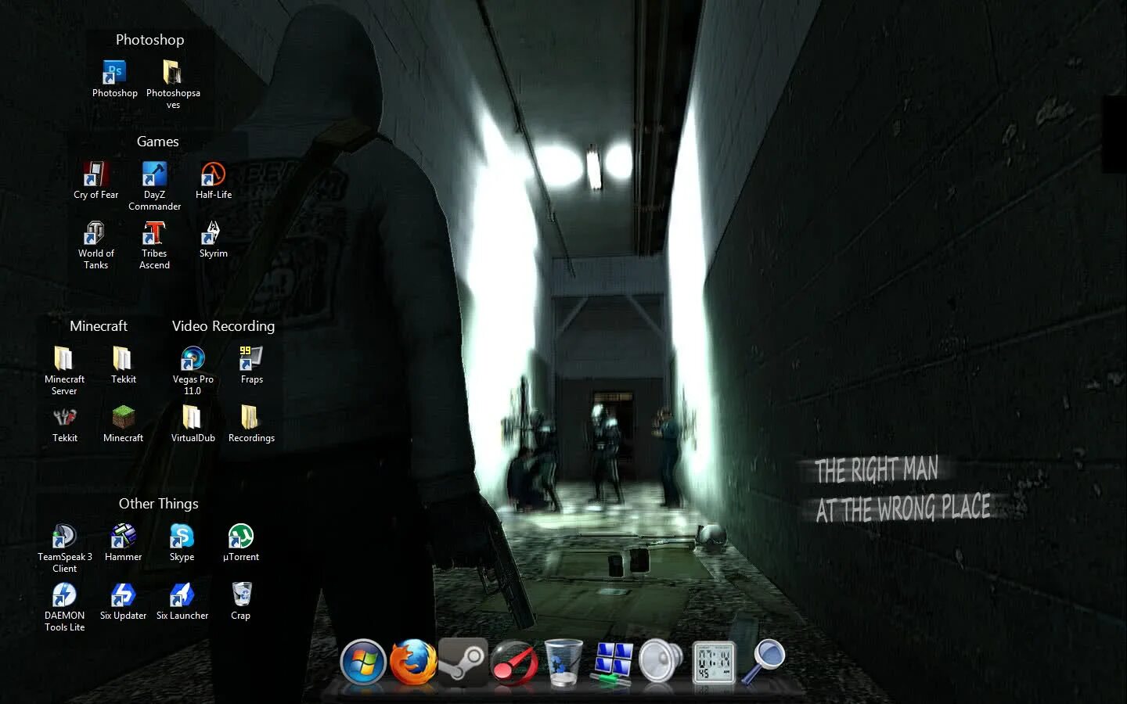Click the "Games" group heading text
Image resolution: width=1127 pixels, height=704 pixels.
(x=157, y=142)
